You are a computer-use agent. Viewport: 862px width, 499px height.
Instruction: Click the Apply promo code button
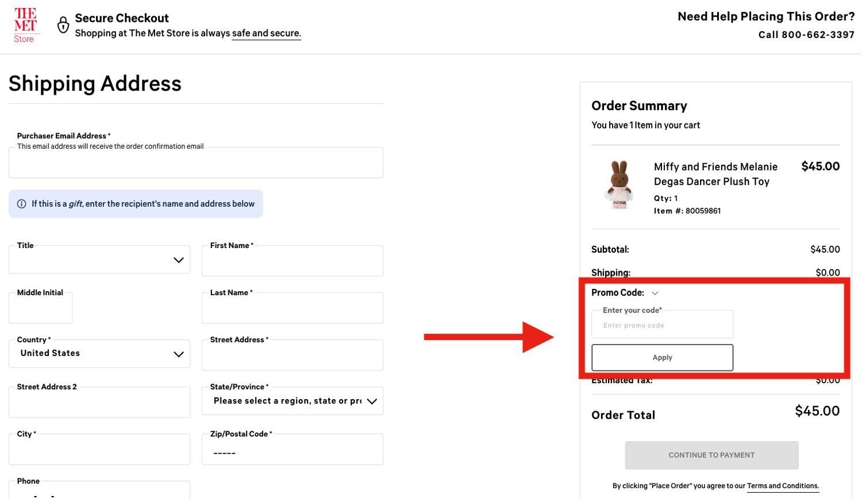[662, 358]
